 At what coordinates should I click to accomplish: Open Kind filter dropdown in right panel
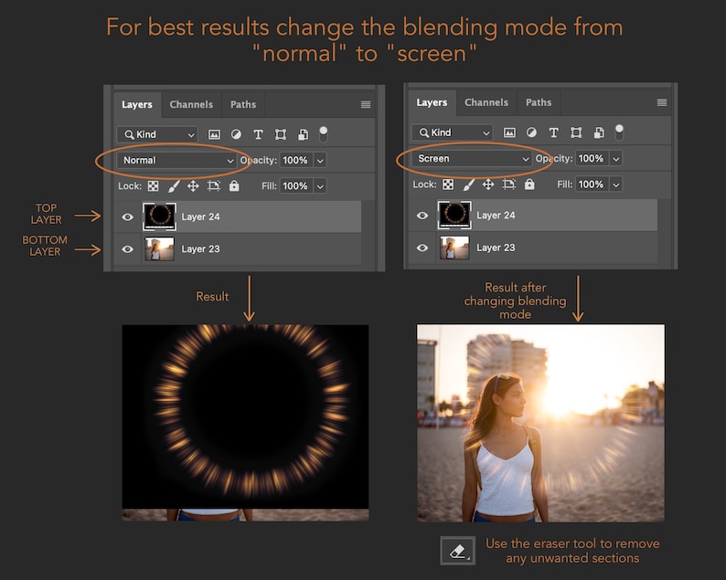452,132
